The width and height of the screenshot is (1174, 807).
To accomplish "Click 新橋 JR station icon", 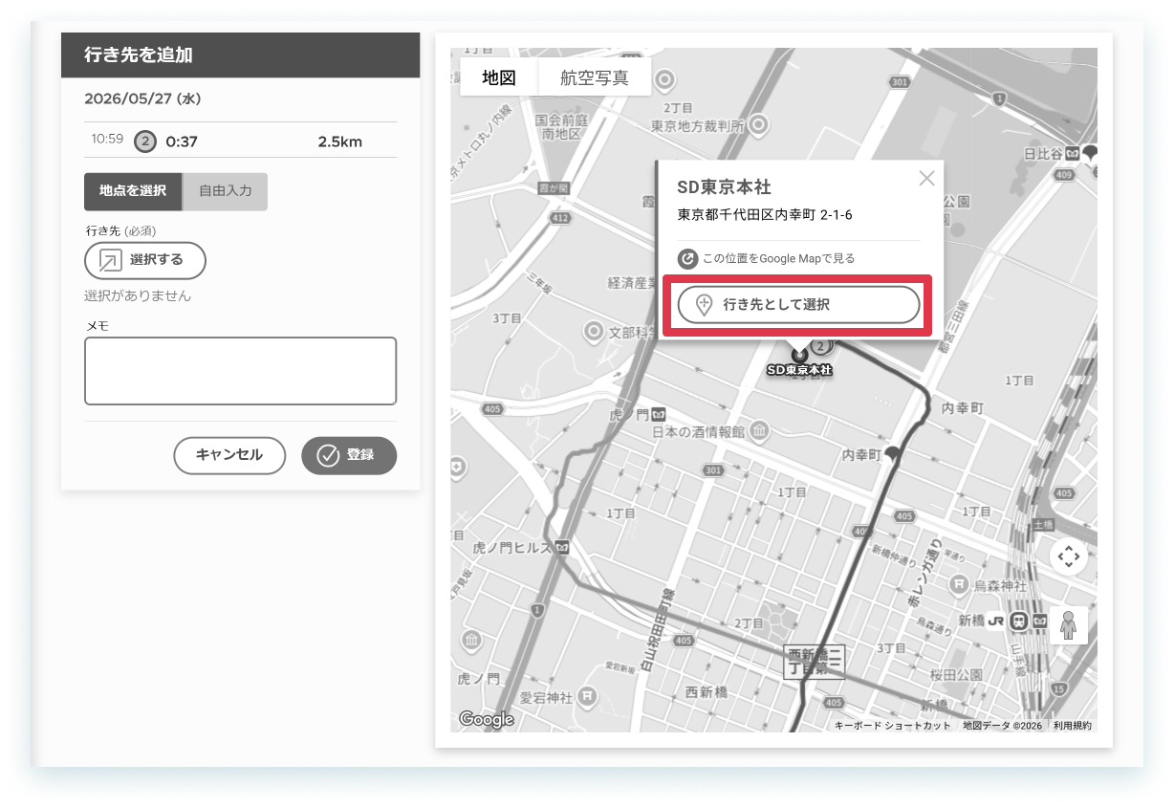I will click(x=996, y=620).
